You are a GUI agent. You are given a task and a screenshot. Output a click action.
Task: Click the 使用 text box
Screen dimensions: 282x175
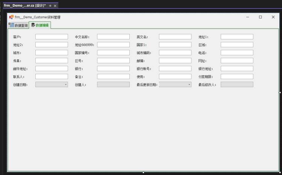pos(175,76)
